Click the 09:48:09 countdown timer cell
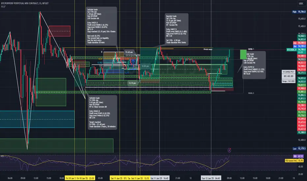 pyautogui.click(x=289, y=76)
